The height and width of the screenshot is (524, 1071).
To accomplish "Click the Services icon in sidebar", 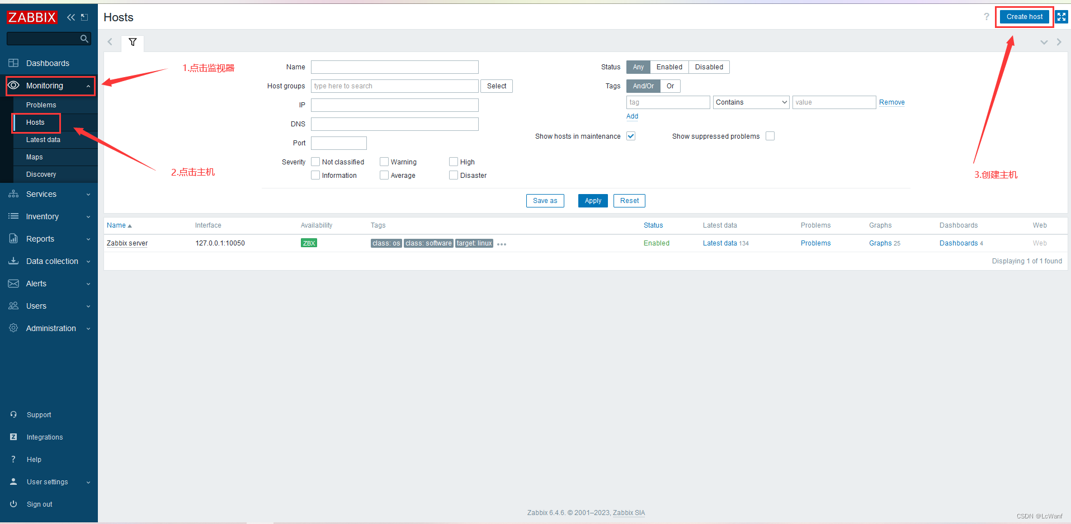I will click(x=13, y=194).
